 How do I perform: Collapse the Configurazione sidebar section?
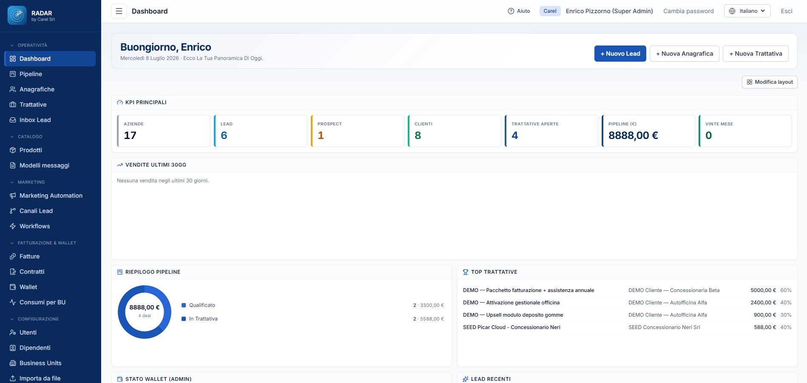click(34, 319)
